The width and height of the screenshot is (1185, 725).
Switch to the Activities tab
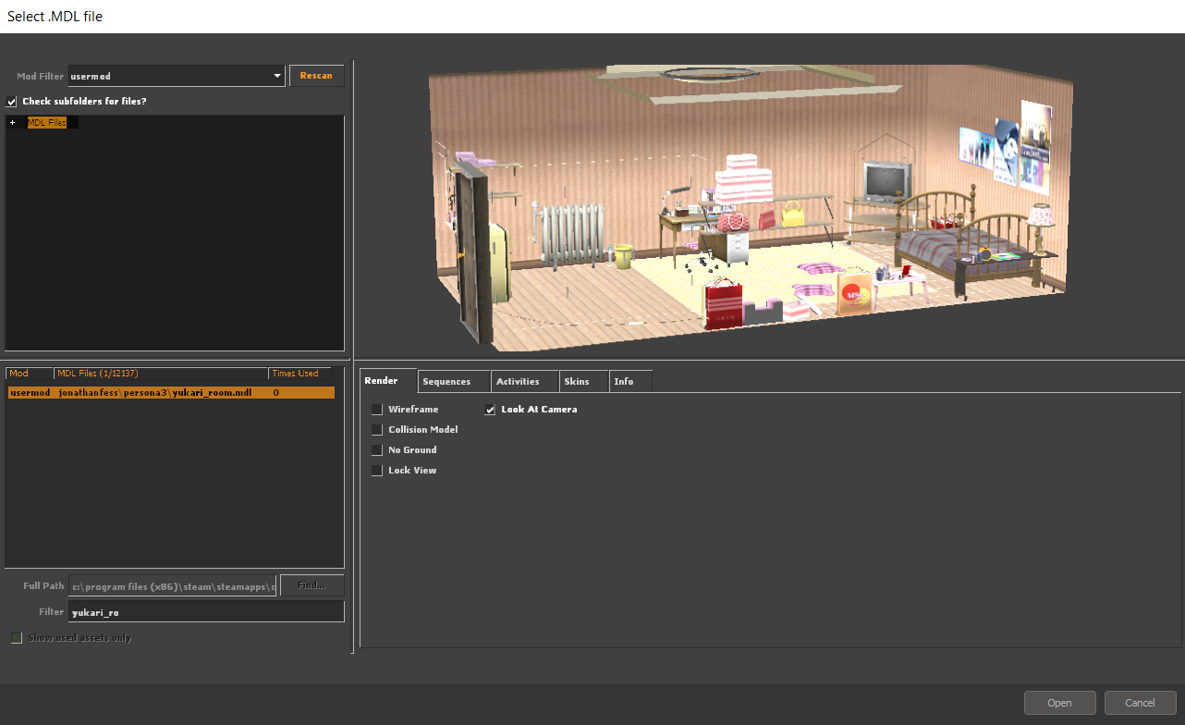(x=525, y=381)
